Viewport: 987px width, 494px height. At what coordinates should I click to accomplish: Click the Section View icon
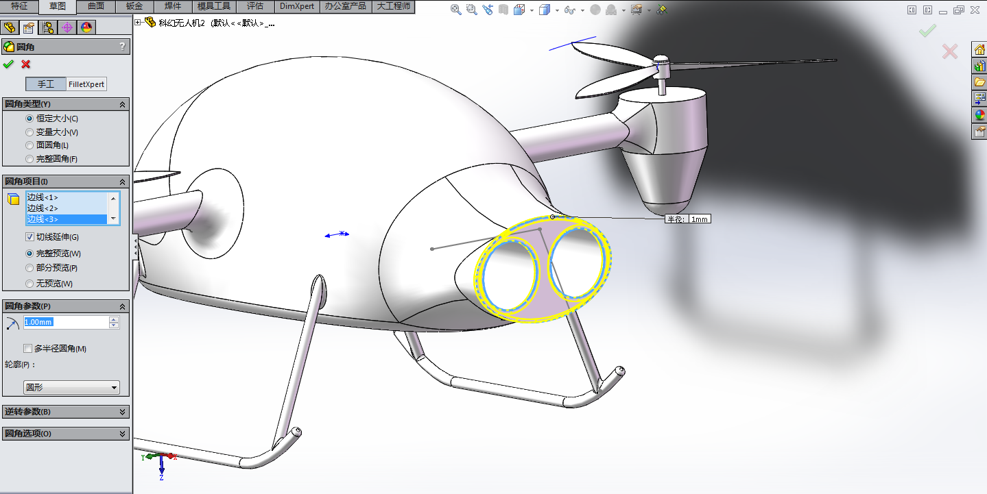coord(503,10)
